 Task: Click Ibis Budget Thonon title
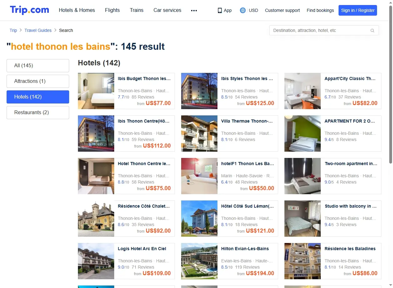[144, 79]
